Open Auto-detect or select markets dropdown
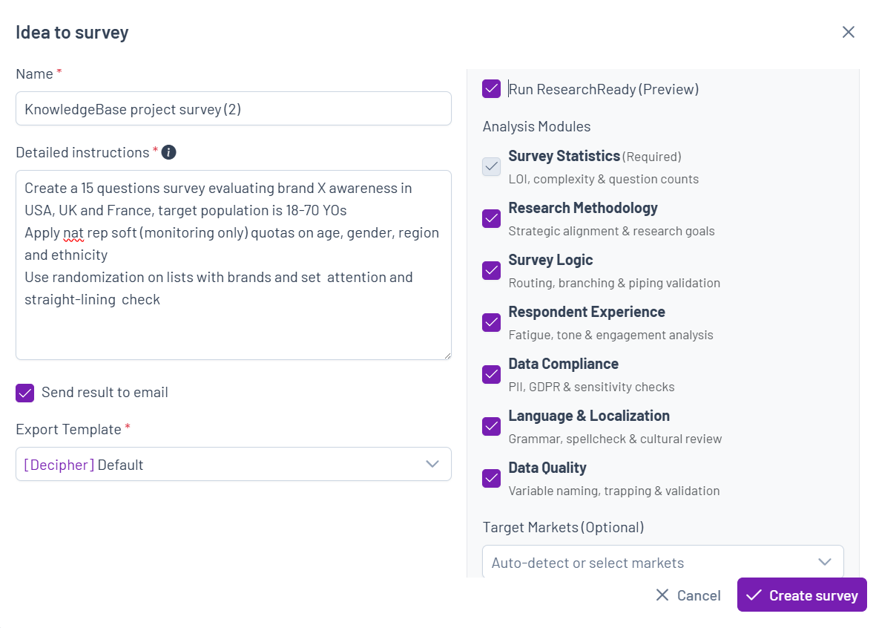876x628 pixels. 662,561
